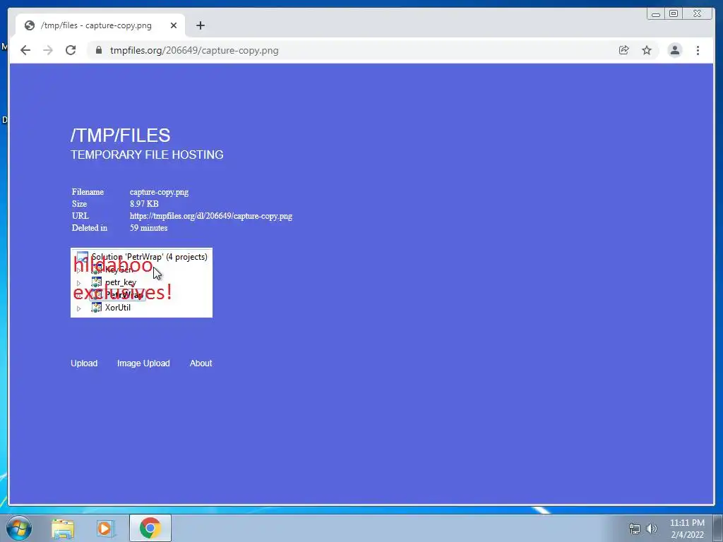
Task: Open network status tray icon
Action: [635, 529]
